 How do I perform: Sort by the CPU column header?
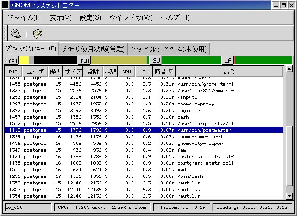pos(126,72)
